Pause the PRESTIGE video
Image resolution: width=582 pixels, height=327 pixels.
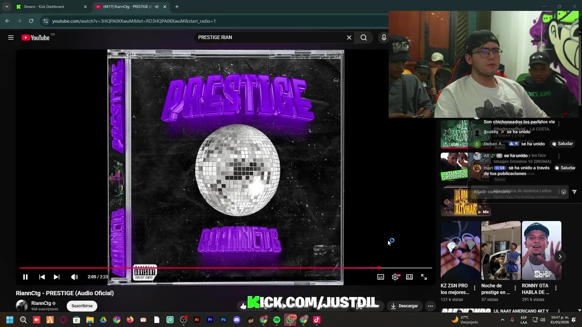point(25,277)
